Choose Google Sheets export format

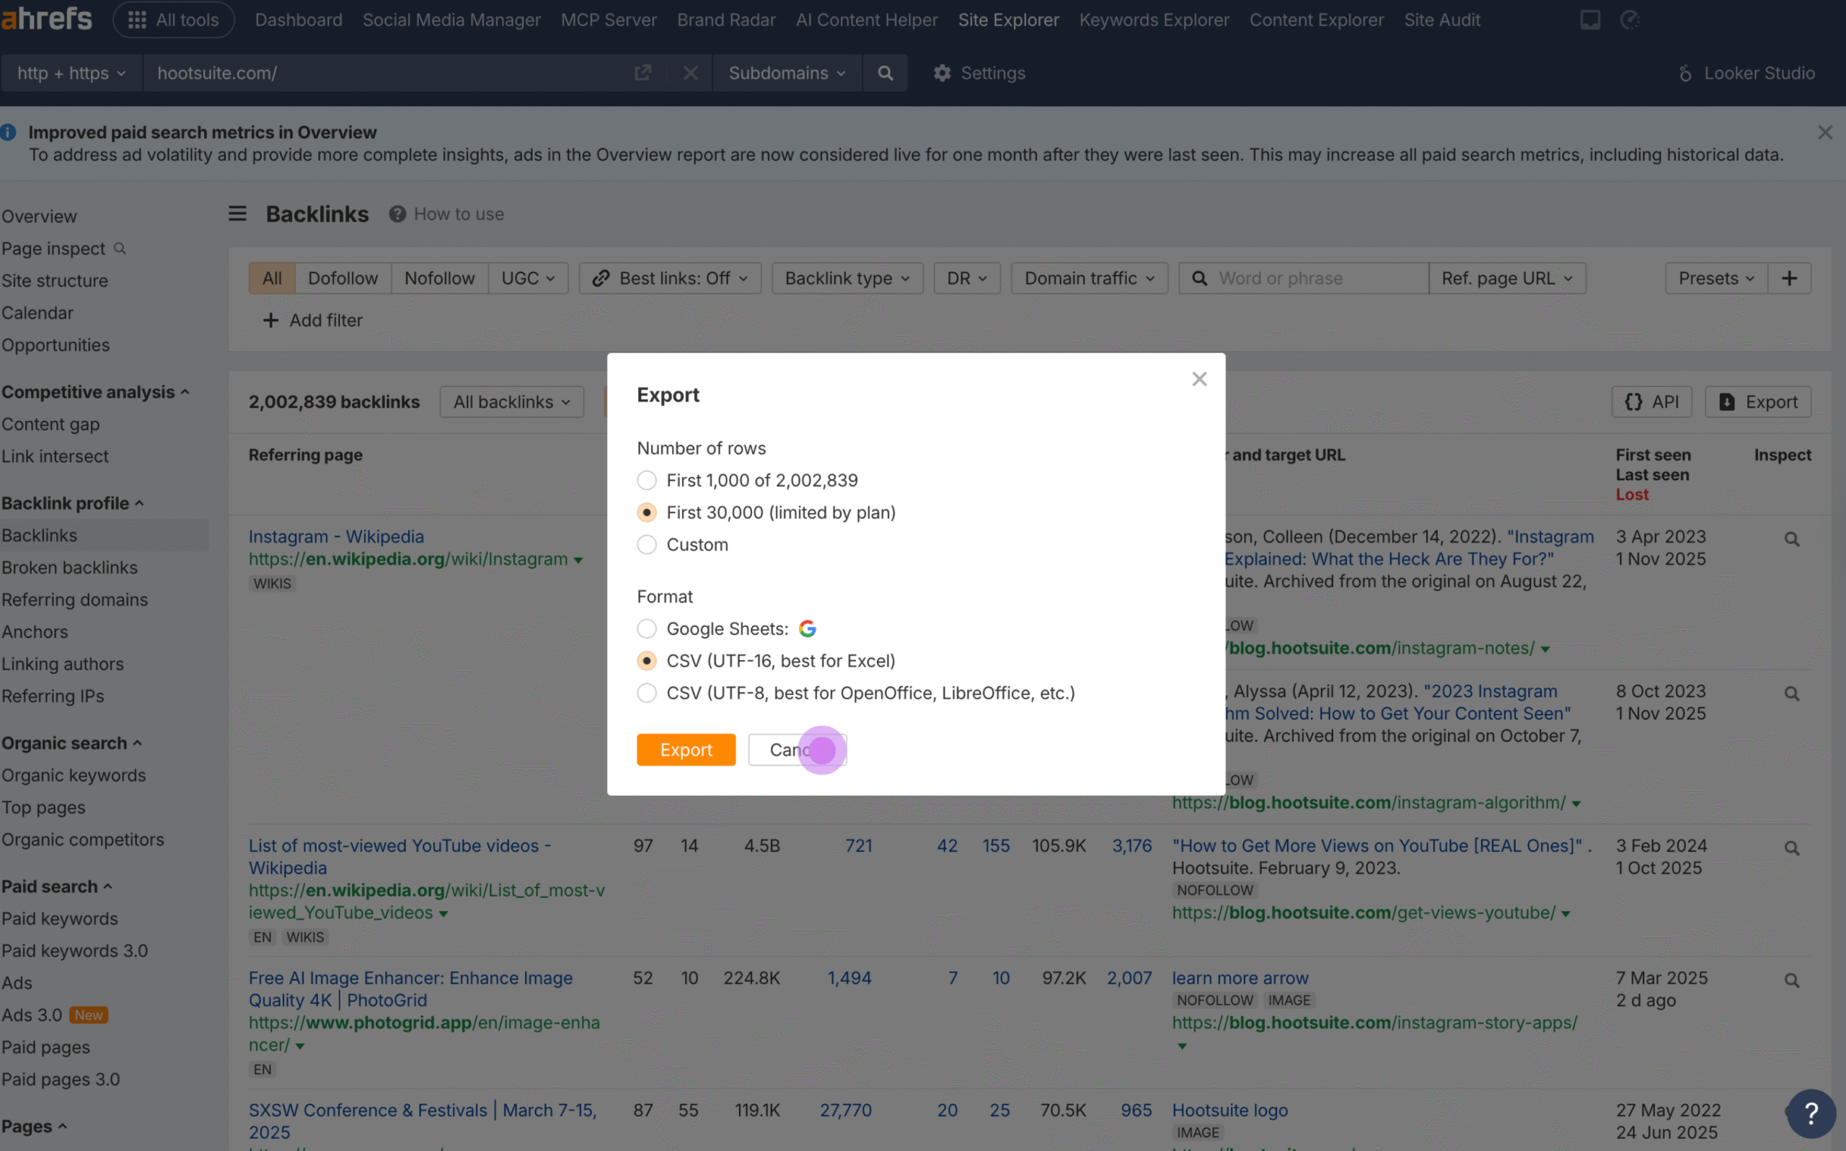[647, 628]
